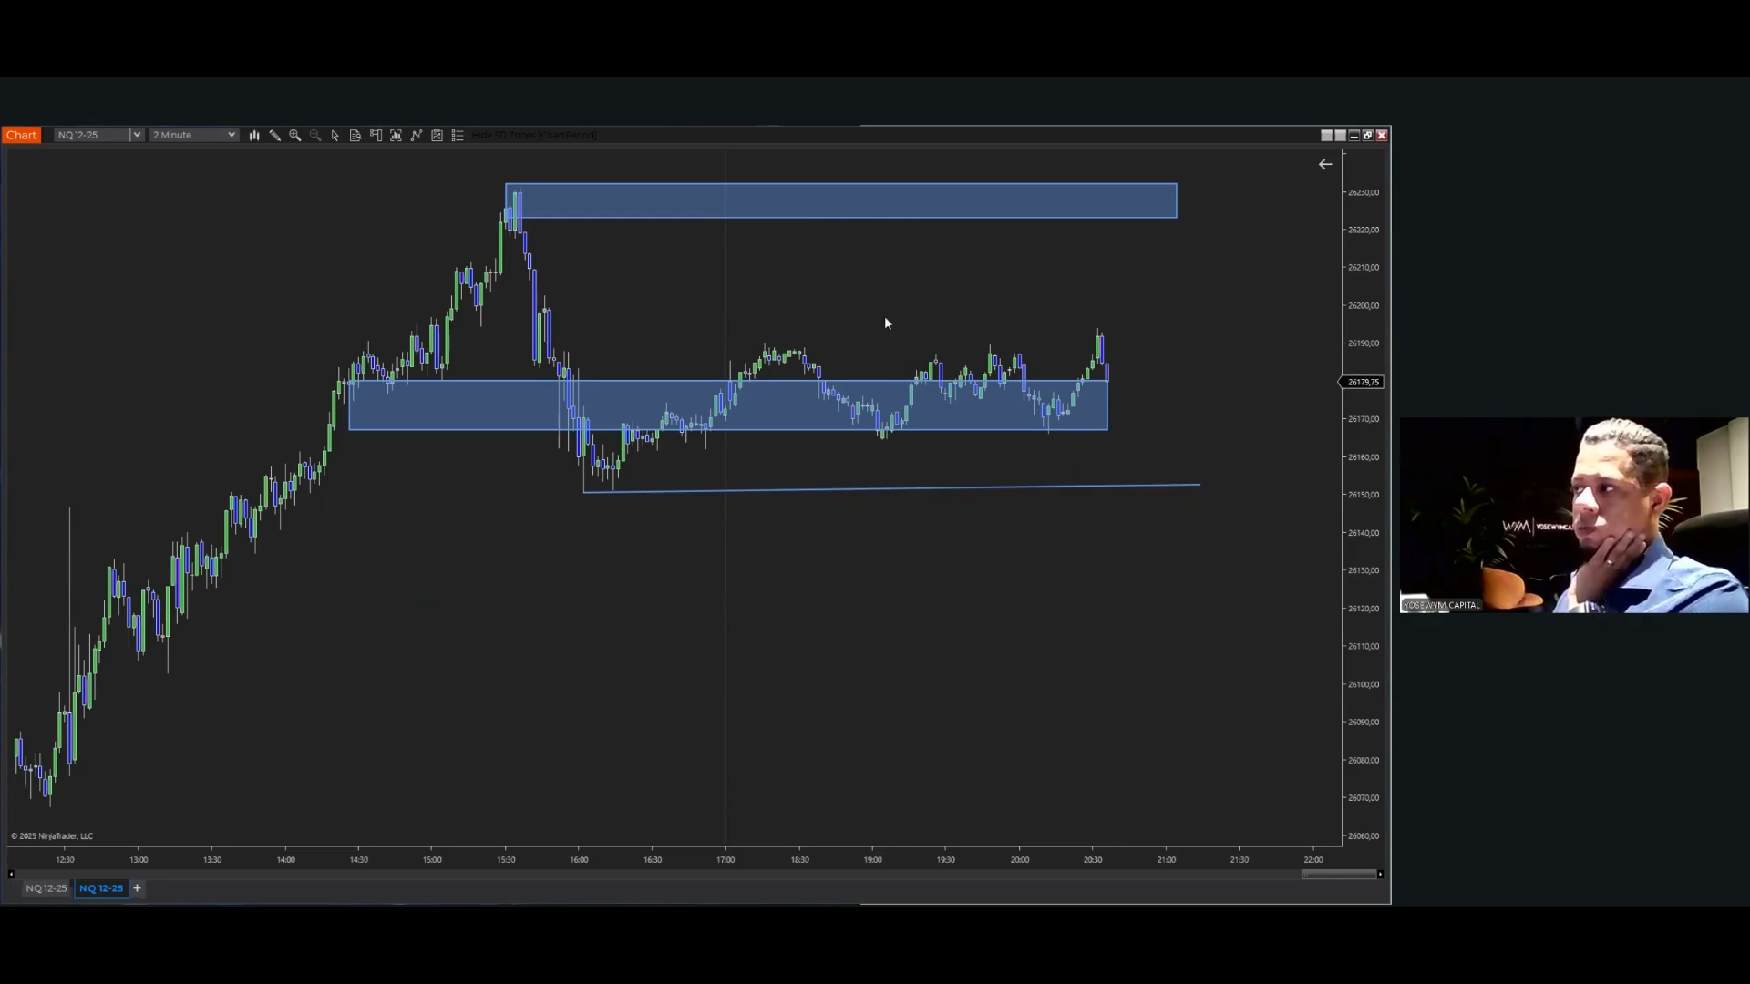The image size is (1750, 984).
Task: Open the 2 Minute interval dropdown
Action: (x=232, y=135)
